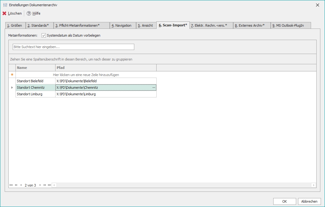Click 'Hier klicken um eine neue Zeile hinzuzufügen'
Image resolution: width=325 pixels, height=207 pixels.
(x=86, y=75)
